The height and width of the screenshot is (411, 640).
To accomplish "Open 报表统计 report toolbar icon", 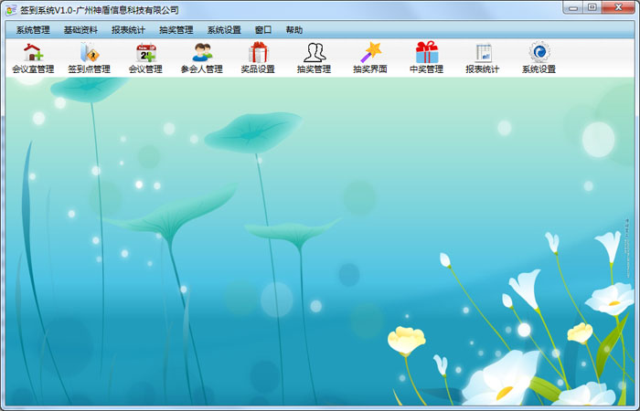I will point(483,53).
